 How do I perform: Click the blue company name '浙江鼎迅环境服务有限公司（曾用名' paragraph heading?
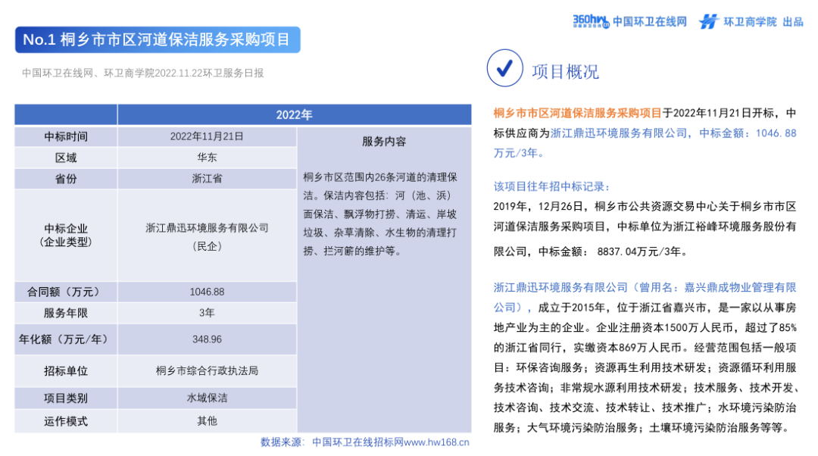(645, 298)
